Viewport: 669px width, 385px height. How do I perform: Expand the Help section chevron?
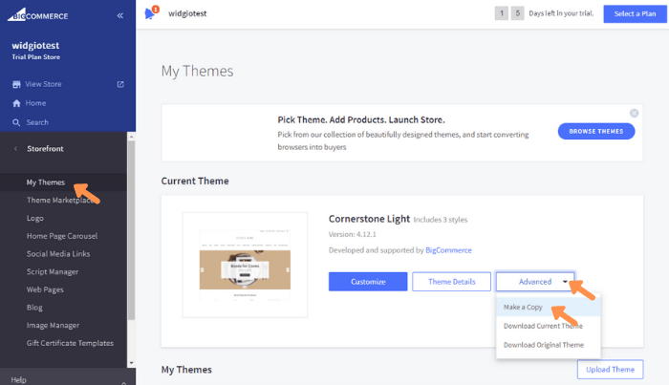click(x=123, y=382)
